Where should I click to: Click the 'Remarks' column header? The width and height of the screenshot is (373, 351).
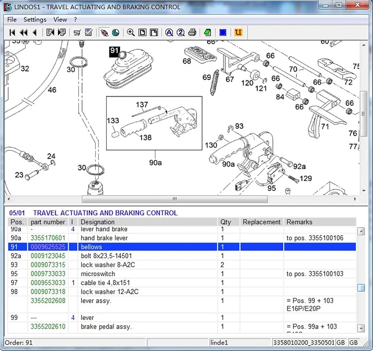[320, 222]
